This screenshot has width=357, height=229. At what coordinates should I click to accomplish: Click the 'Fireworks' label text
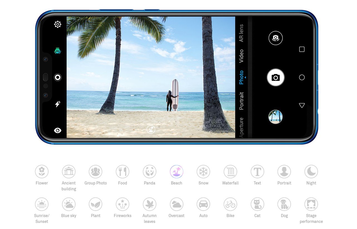(x=123, y=216)
